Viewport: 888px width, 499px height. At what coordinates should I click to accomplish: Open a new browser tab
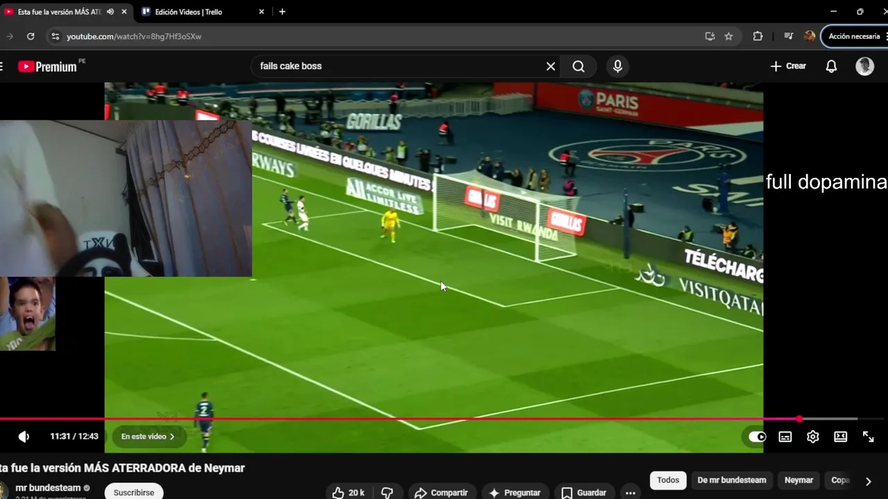click(282, 12)
